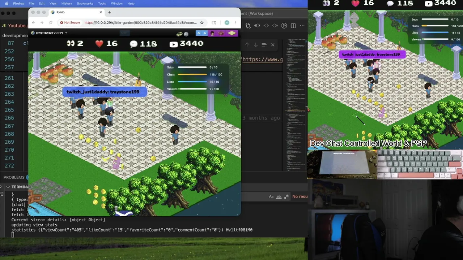Go to next change arrow icon in VS Code

275,26
